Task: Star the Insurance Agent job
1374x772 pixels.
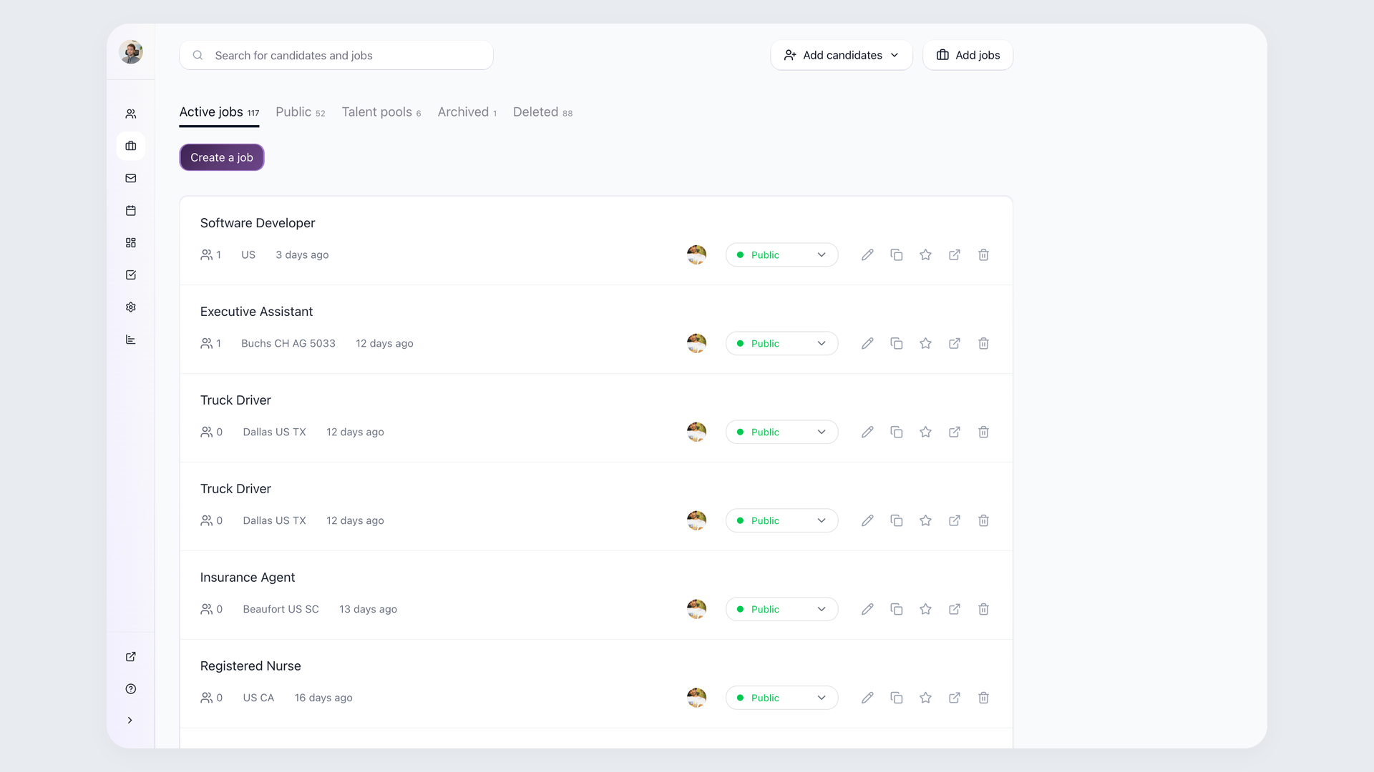Action: click(925, 609)
